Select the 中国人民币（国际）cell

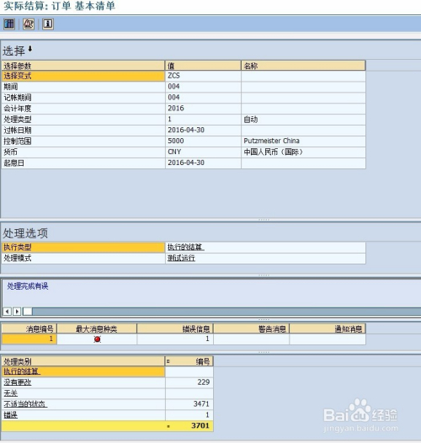[x=303, y=152]
